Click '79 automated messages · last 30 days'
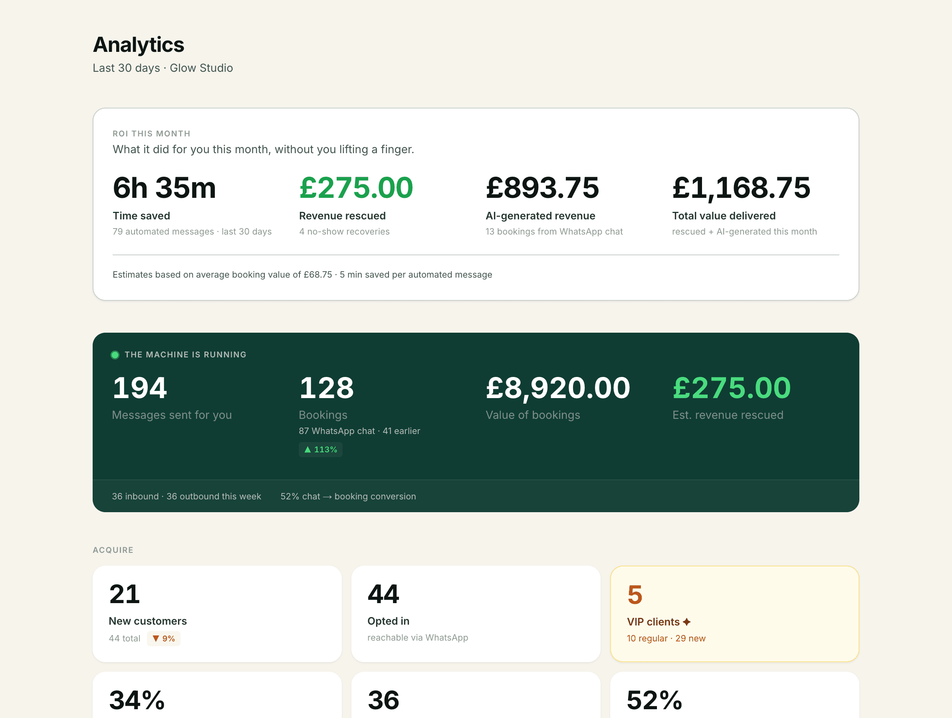The width and height of the screenshot is (952, 718). pyautogui.click(x=192, y=231)
